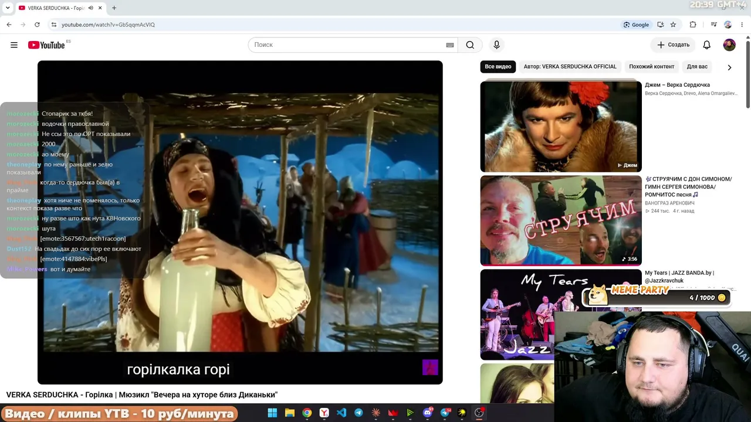
Task: Click the main video player
Action: (x=240, y=223)
